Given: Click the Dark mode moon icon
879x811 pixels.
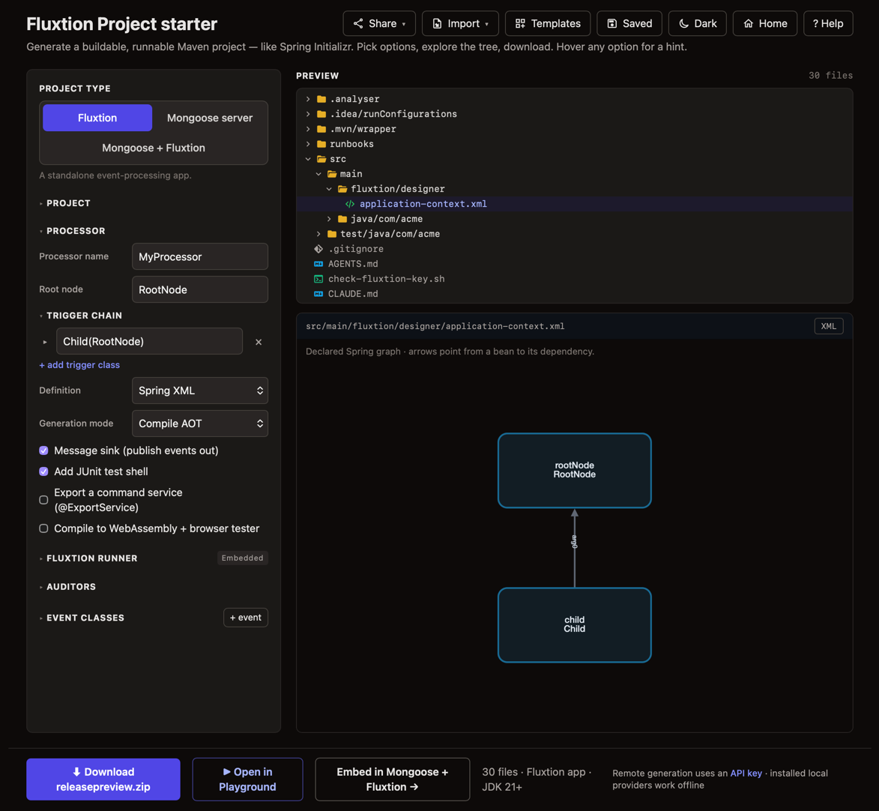Looking at the screenshot, I should click(683, 23).
